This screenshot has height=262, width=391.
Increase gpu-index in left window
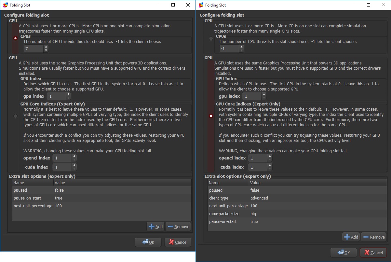[68, 94]
